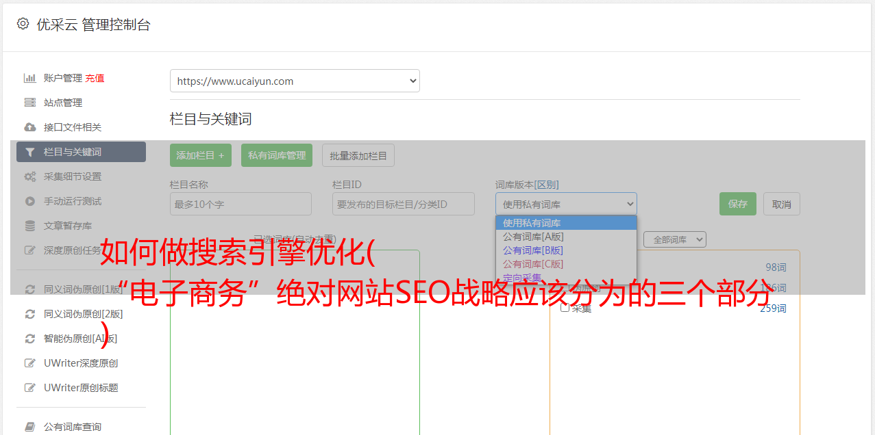
Task: Open the https://www.ucaiyun.com site dropdown
Action: (295, 81)
